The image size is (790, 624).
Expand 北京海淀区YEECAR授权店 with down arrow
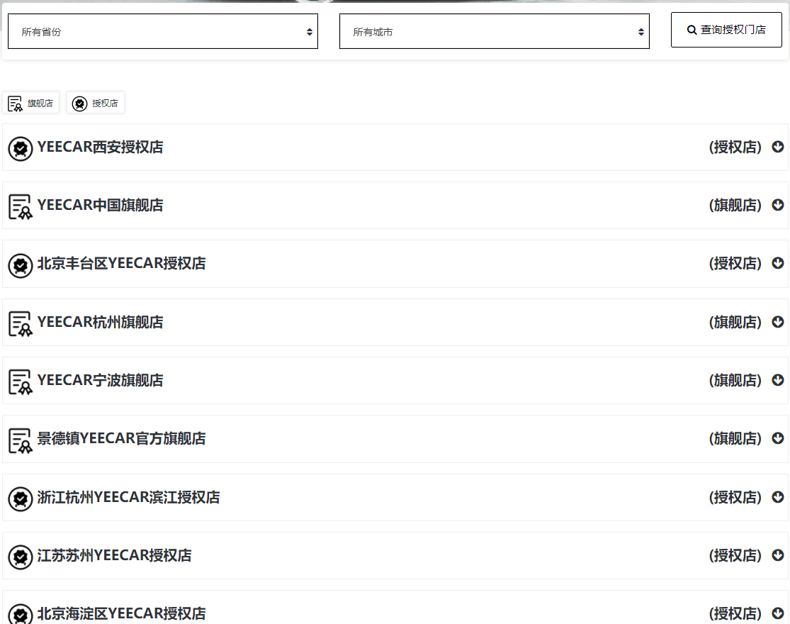778,613
